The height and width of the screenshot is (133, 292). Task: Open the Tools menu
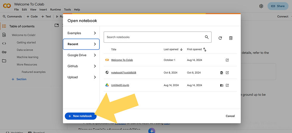67,9
